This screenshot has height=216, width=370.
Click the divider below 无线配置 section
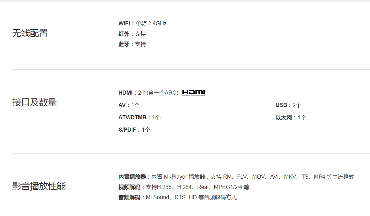click(191, 69)
